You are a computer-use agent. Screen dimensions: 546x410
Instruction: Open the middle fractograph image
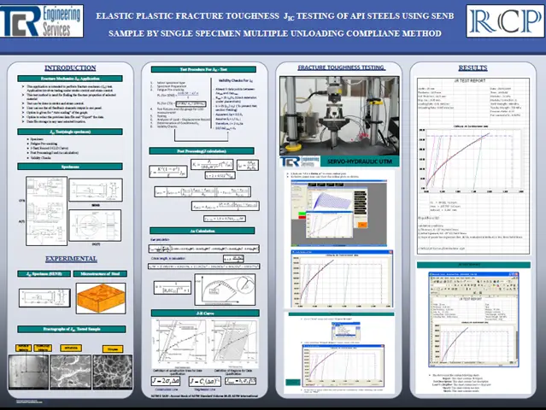(x=70, y=372)
